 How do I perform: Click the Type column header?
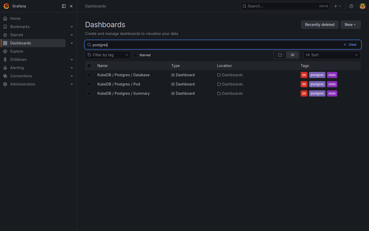point(176,66)
